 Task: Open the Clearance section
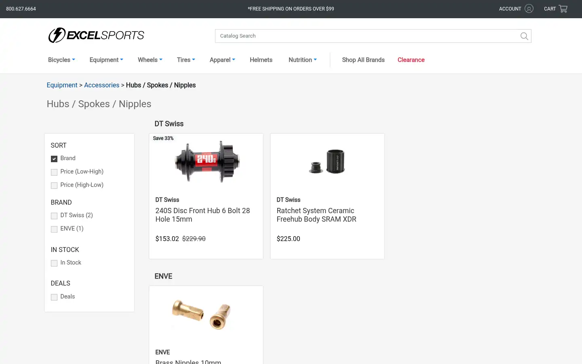(x=411, y=60)
